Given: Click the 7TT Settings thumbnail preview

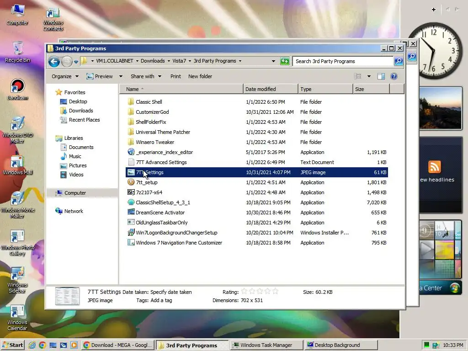Looking at the screenshot, I should click(67, 296).
